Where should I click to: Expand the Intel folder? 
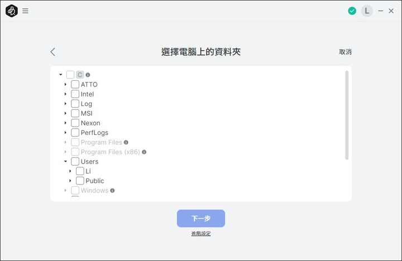point(65,94)
